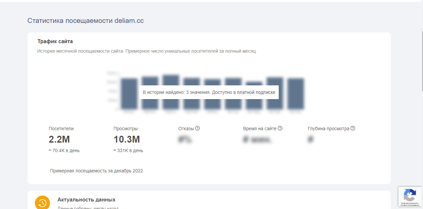The height and width of the screenshot is (209, 423).
Task: Click the reCAPTCHA logo badge
Action: point(410,195)
